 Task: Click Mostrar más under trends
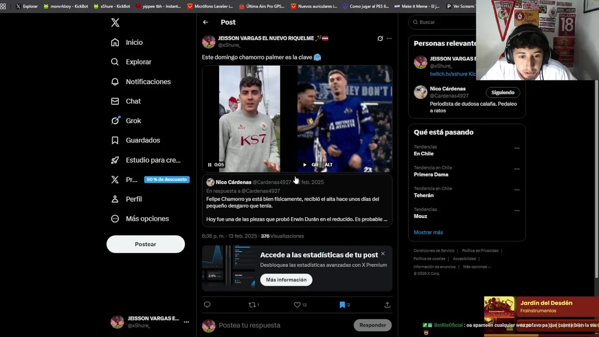[428, 232]
